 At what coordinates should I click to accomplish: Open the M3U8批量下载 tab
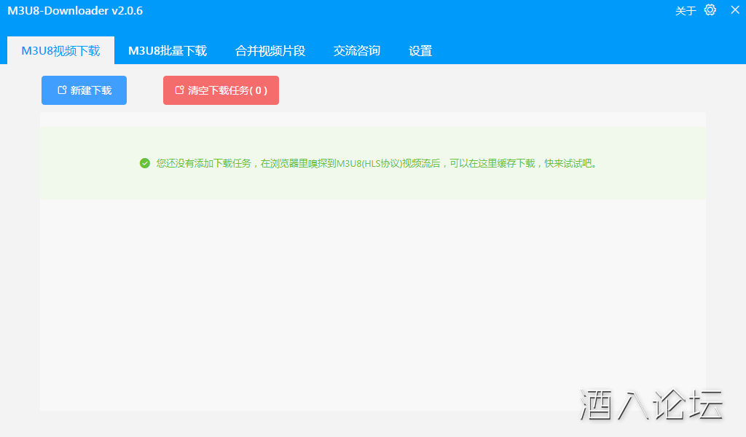[x=168, y=51]
